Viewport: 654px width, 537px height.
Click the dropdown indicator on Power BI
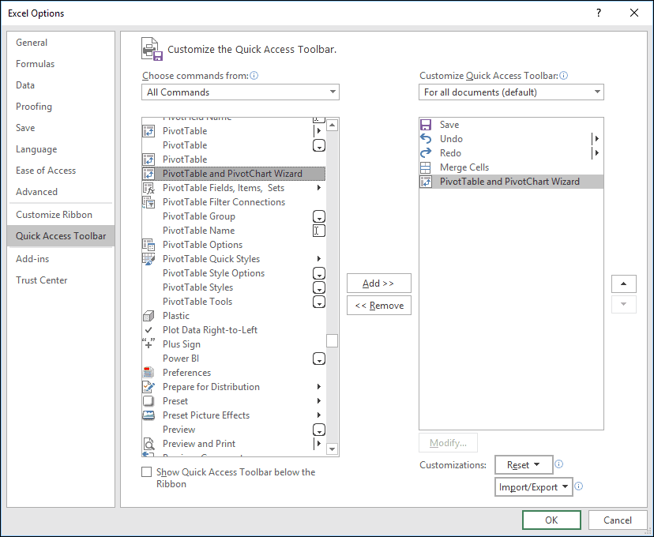pyautogui.click(x=319, y=359)
